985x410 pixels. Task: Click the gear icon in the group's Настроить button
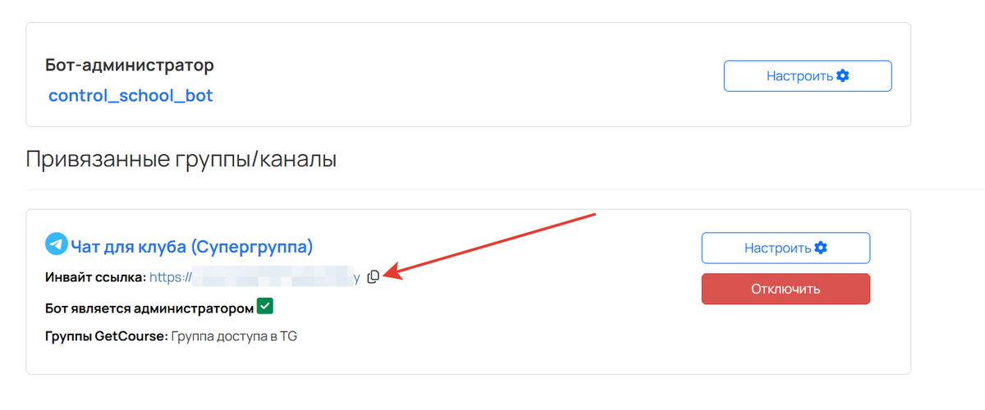pos(820,248)
